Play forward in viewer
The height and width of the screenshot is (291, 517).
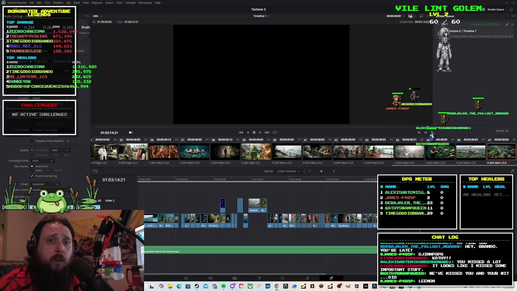(x=260, y=133)
